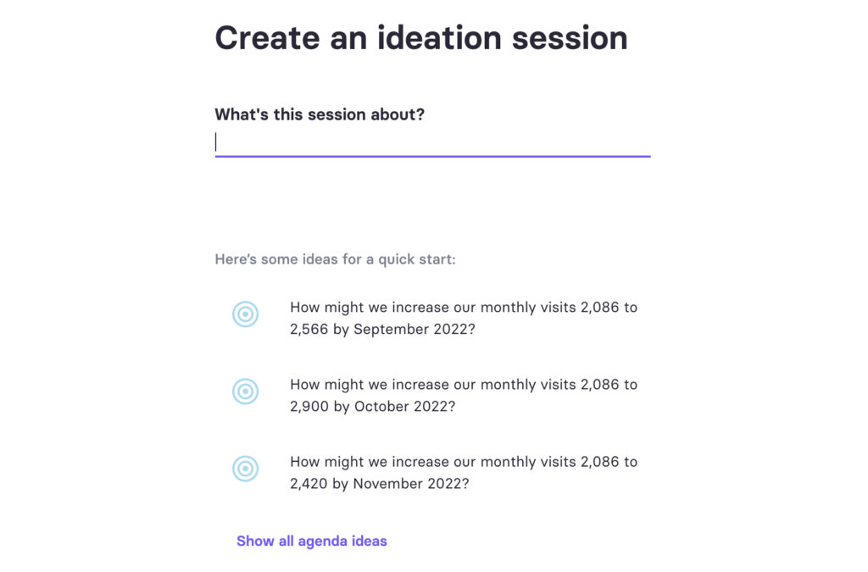Click the target icon beside the October 2022 idea
The image size is (868, 572).
tap(245, 392)
